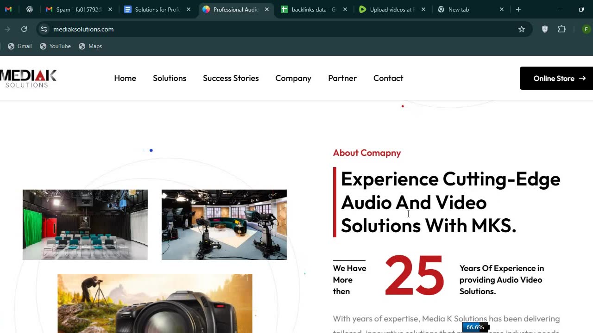Close the Professional Audio tab
593x333 pixels.
267,9
